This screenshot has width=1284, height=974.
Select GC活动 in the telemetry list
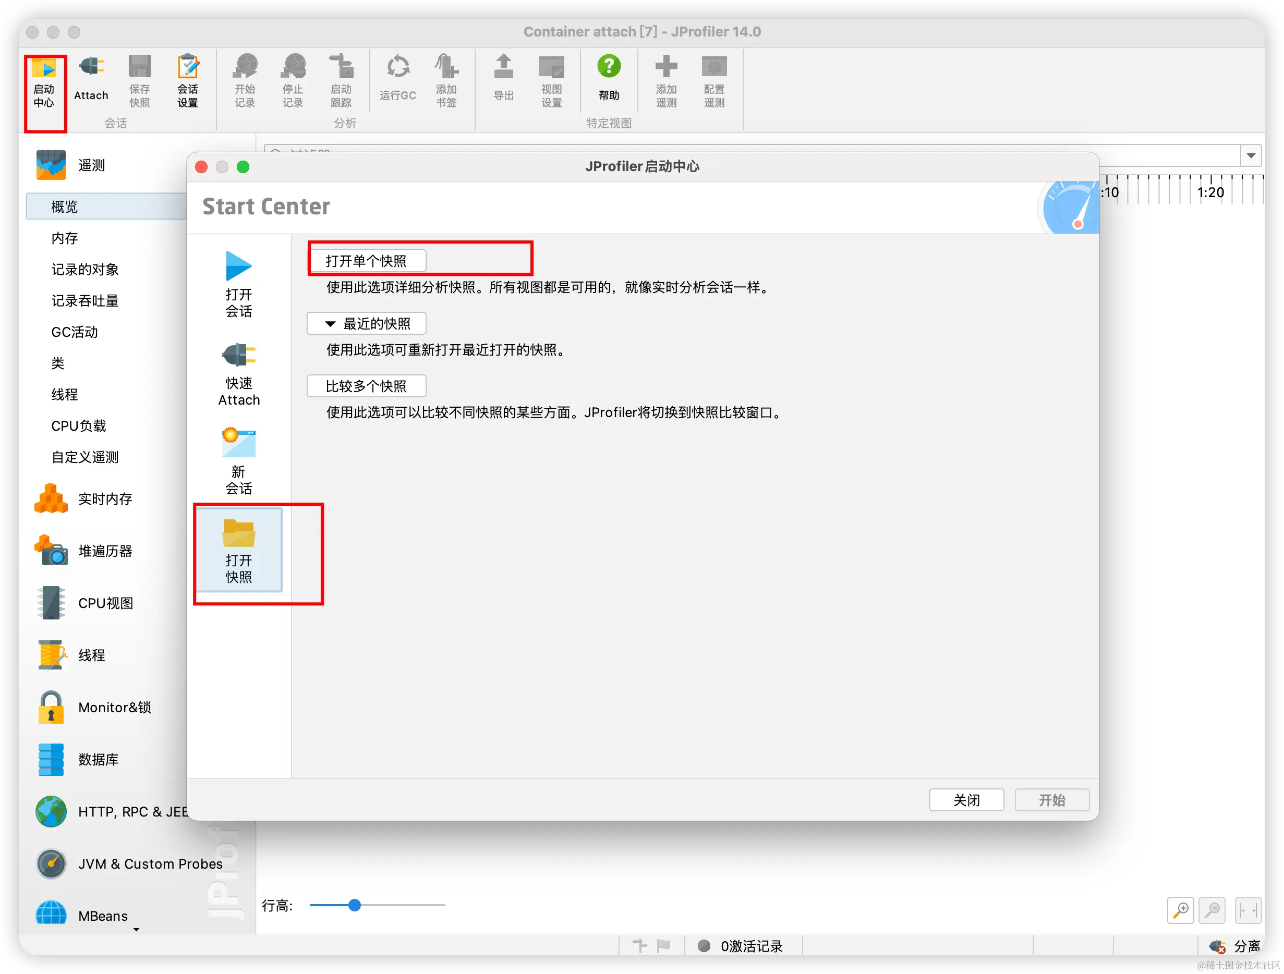(74, 332)
